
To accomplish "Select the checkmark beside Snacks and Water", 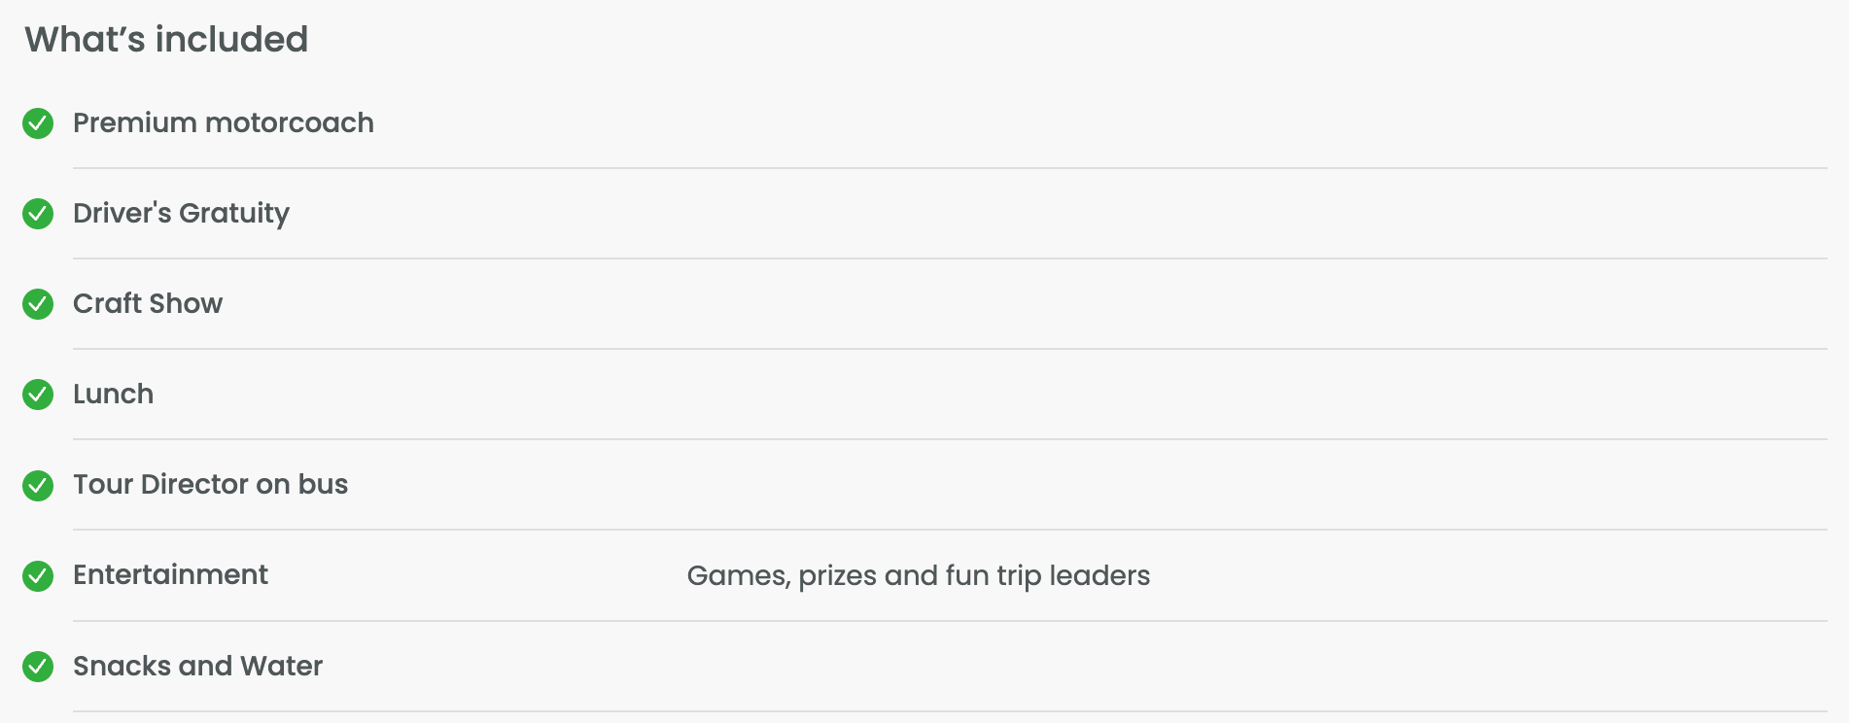I will (38, 667).
